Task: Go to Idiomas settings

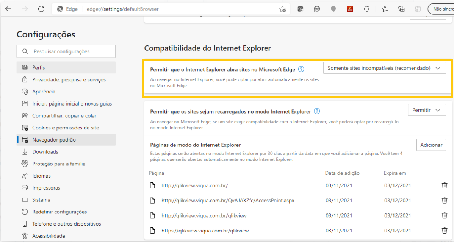Action: [x=66, y=176]
